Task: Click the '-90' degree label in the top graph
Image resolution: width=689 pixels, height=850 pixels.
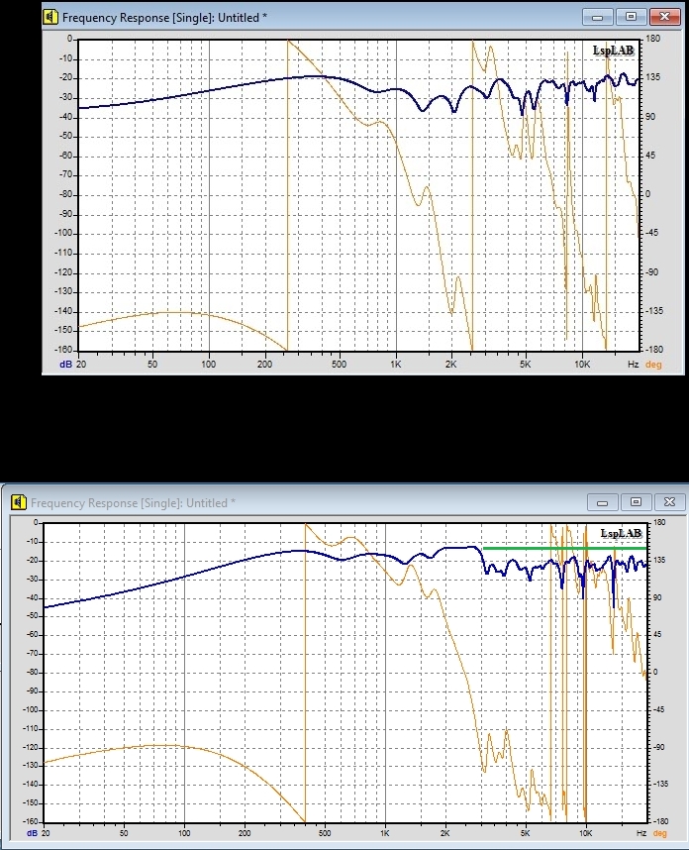Action: point(652,272)
